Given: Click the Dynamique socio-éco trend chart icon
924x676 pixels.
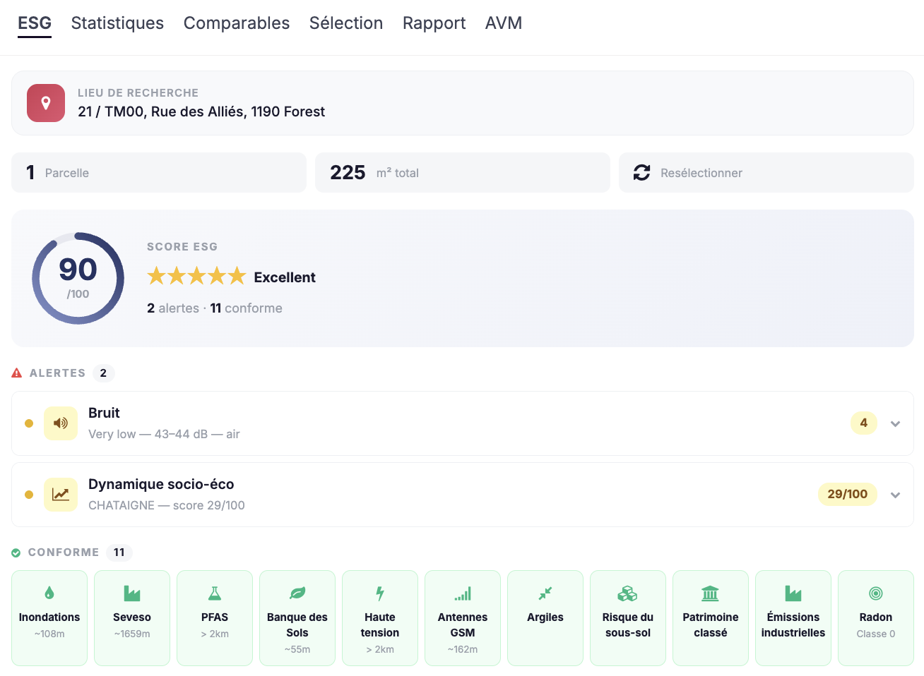Looking at the screenshot, I should tap(61, 495).
